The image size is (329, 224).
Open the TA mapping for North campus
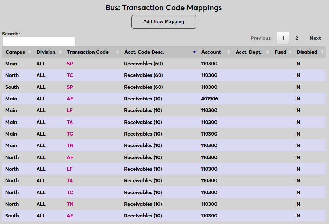coord(69,180)
